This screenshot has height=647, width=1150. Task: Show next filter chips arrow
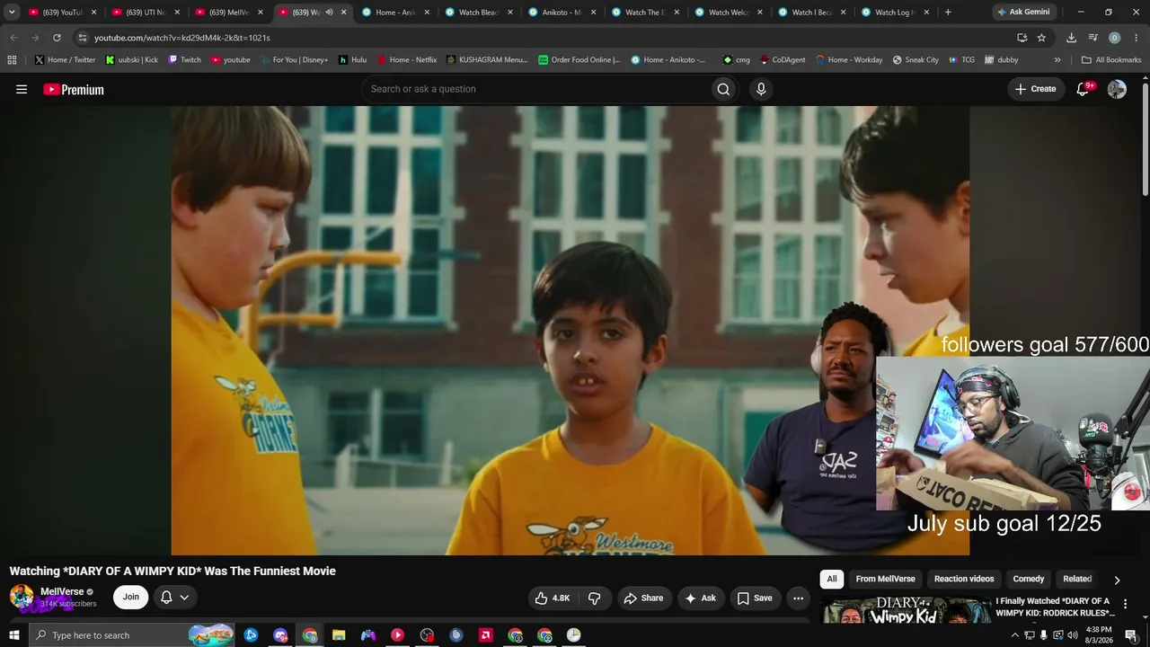pyautogui.click(x=1117, y=581)
